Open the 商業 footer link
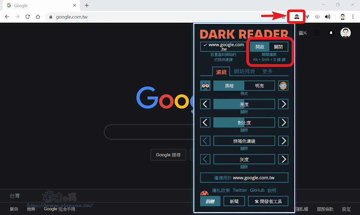This screenshot has width=360, height=215. [x=31, y=209]
